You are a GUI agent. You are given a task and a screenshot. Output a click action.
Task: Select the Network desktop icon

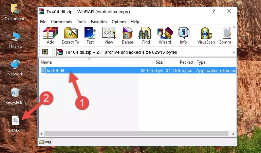(x=15, y=68)
